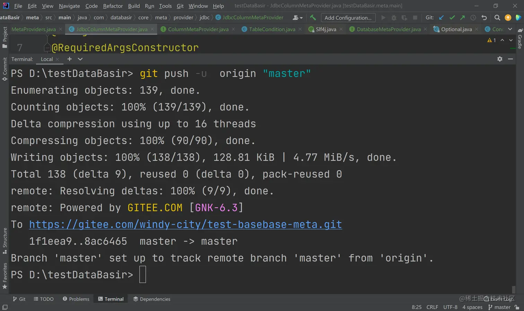Add a new terminal session tab
Image resolution: width=524 pixels, height=311 pixels.
pyautogui.click(x=69, y=59)
